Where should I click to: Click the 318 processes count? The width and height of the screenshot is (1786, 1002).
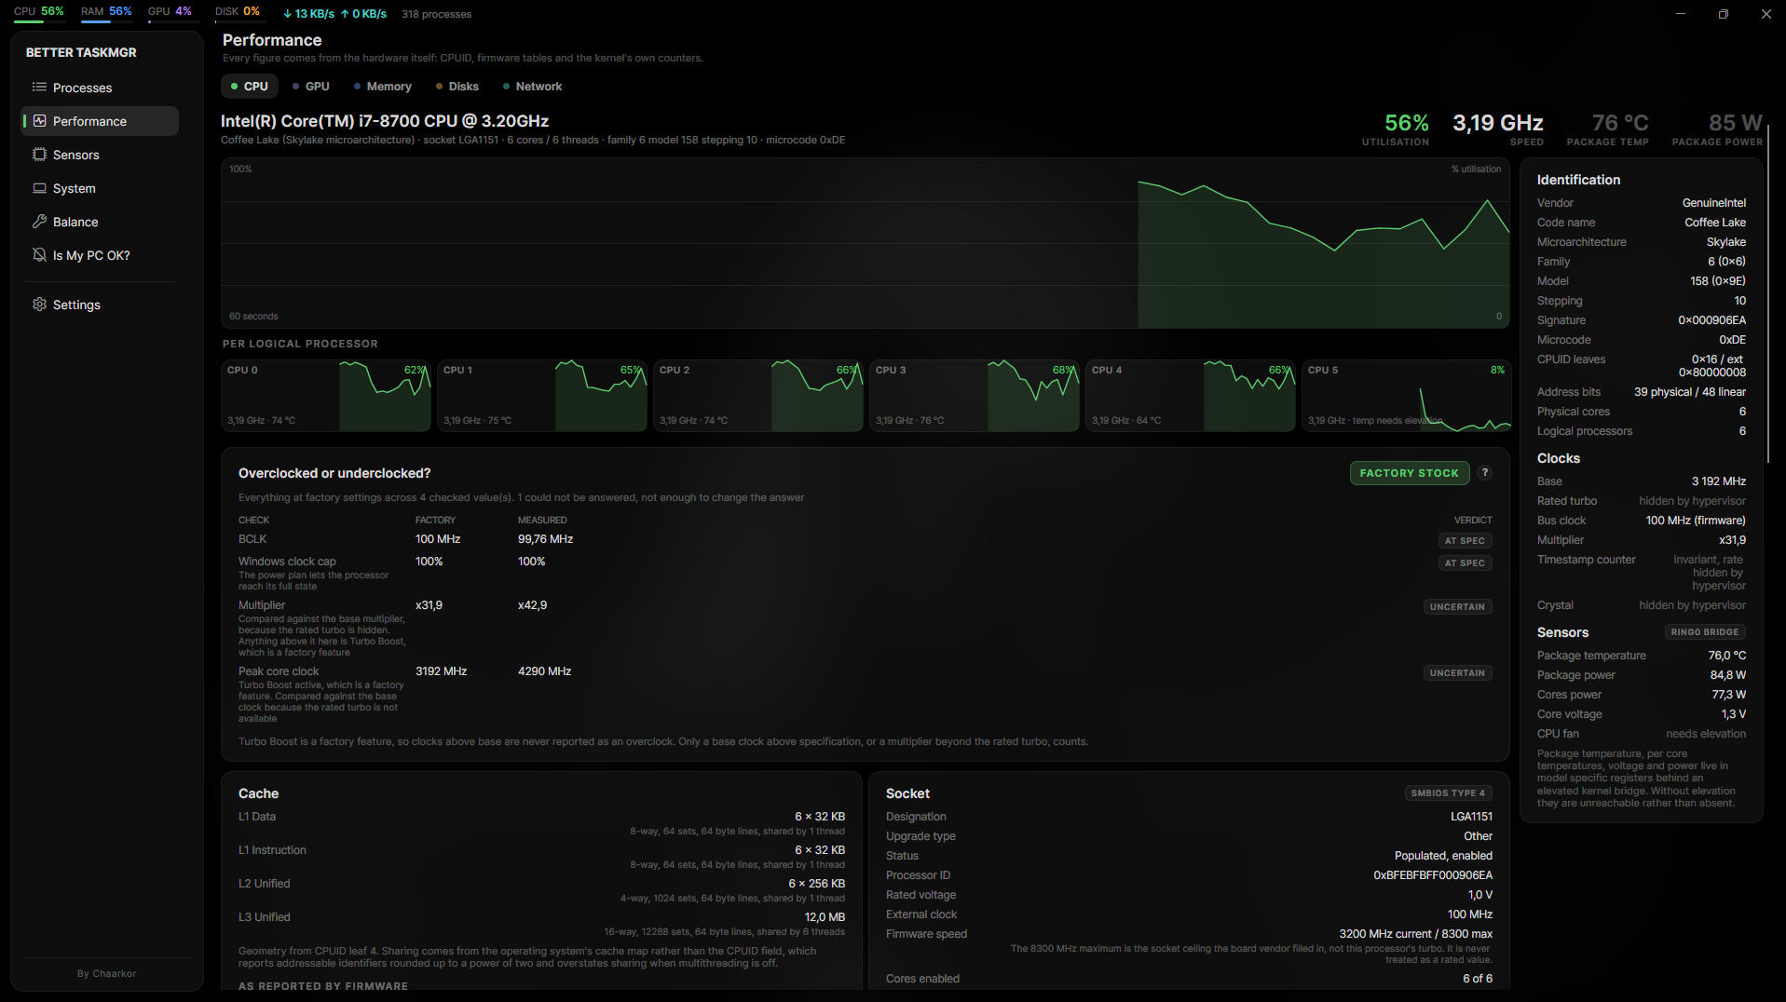[436, 14]
